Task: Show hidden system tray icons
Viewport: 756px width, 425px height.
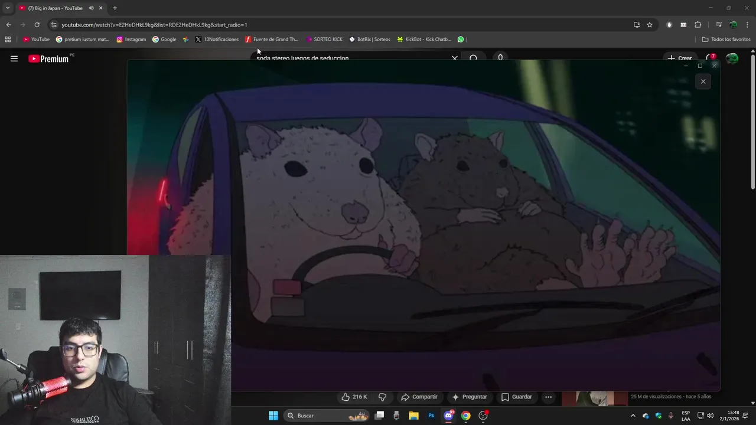Action: 633,416
